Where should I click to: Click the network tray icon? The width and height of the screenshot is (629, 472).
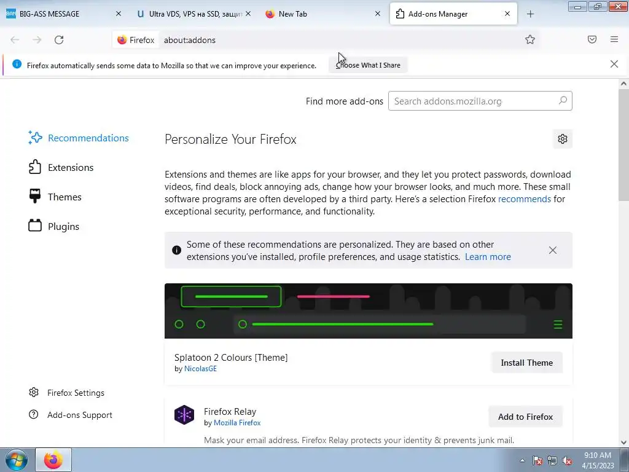click(x=552, y=460)
